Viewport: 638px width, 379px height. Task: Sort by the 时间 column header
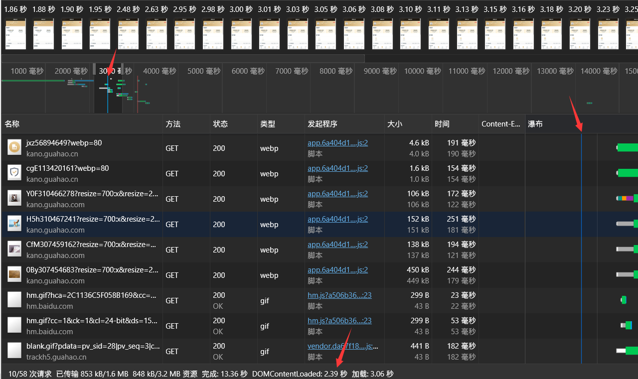(442, 124)
